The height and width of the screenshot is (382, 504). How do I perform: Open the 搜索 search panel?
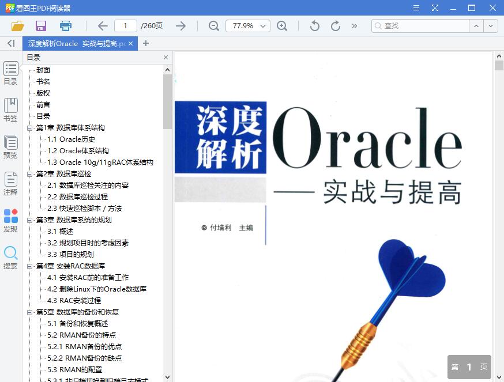10,258
